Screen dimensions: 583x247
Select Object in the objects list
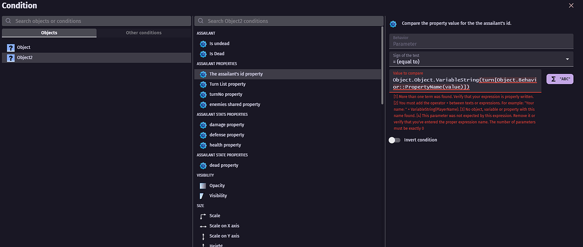pyautogui.click(x=24, y=48)
